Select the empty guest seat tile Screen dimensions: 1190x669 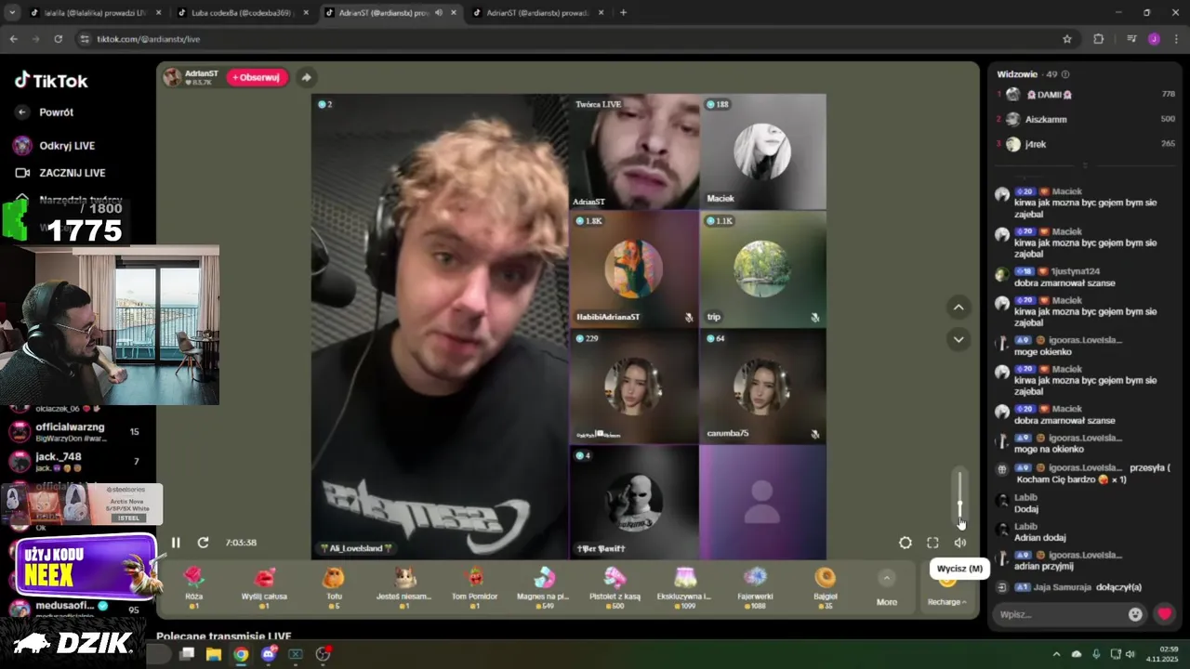pyautogui.click(x=762, y=502)
